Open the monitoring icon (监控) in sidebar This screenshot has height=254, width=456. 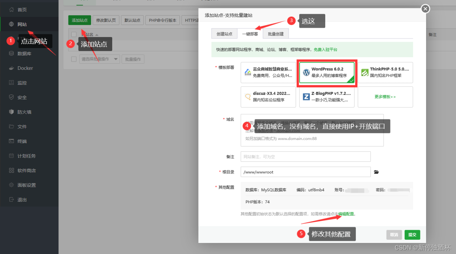(x=11, y=83)
